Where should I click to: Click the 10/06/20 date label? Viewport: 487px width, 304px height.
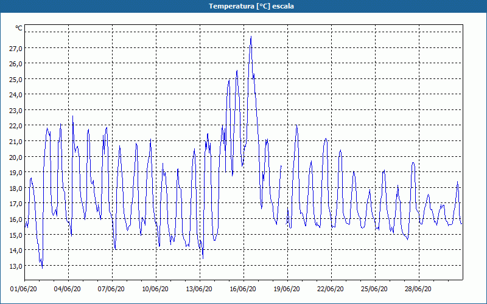click(x=155, y=289)
